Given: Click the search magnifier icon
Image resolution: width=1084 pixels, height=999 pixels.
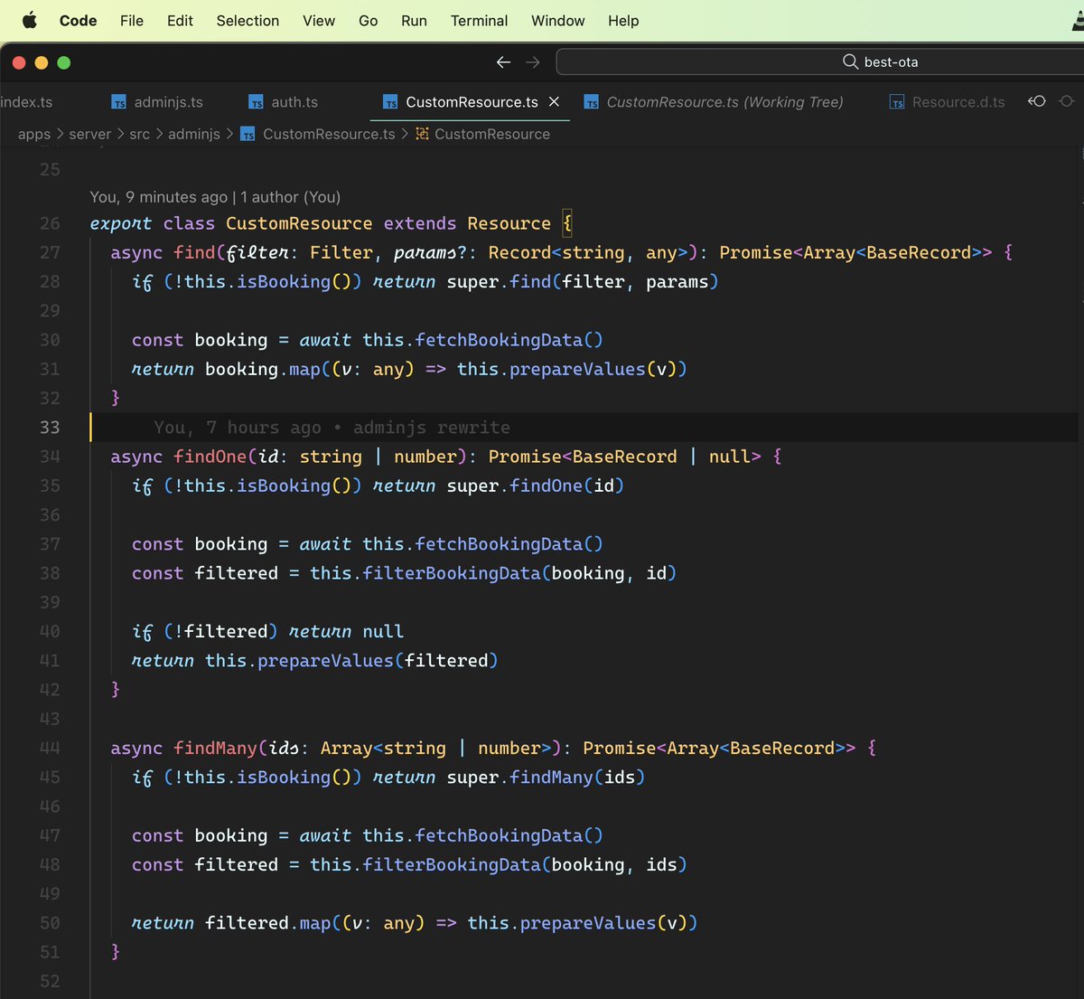Looking at the screenshot, I should coord(850,61).
